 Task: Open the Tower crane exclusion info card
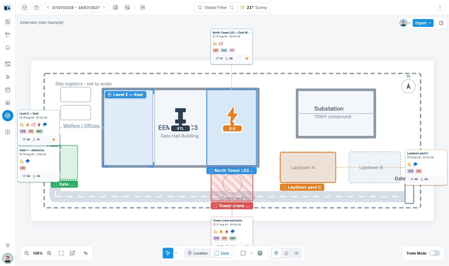[232, 232]
